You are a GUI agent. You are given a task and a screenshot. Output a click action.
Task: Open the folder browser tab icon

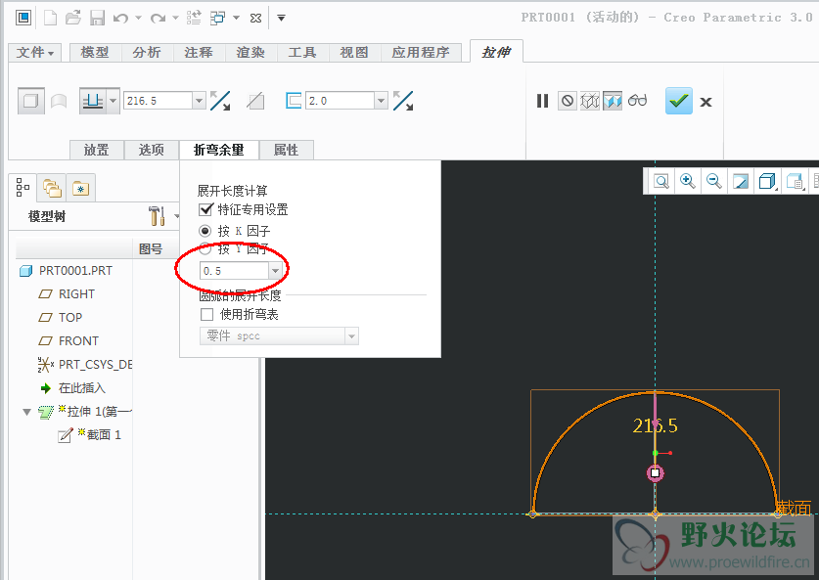(x=52, y=188)
